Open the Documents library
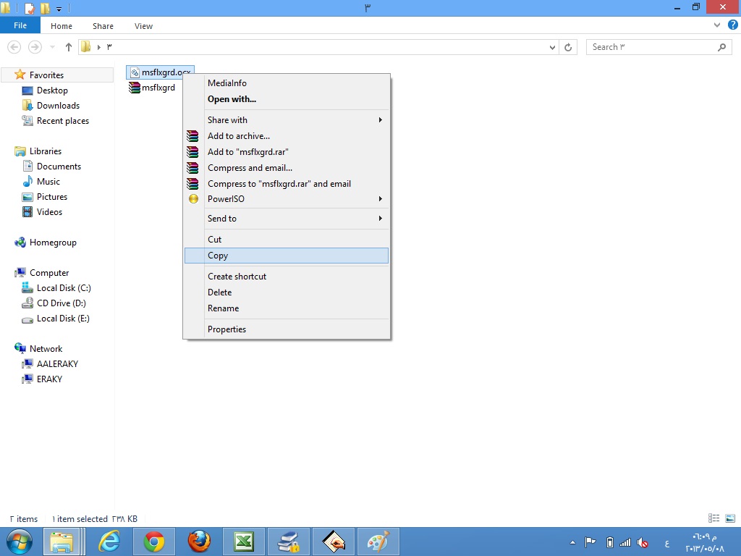Viewport: 741px width, 556px height. (x=59, y=167)
